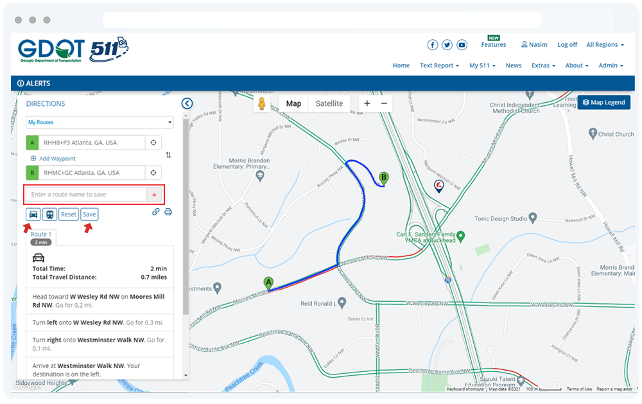Open new Features page
This screenshot has width=642, height=404.
tap(493, 45)
